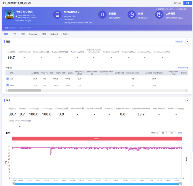The height and width of the screenshot is (186, 193).
Task: Click the 加入对比 button
Action: (x=177, y=3)
